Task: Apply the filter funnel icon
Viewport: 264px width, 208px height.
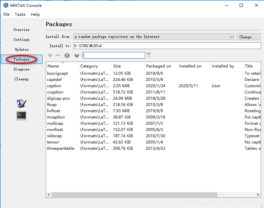Action: 149,55
